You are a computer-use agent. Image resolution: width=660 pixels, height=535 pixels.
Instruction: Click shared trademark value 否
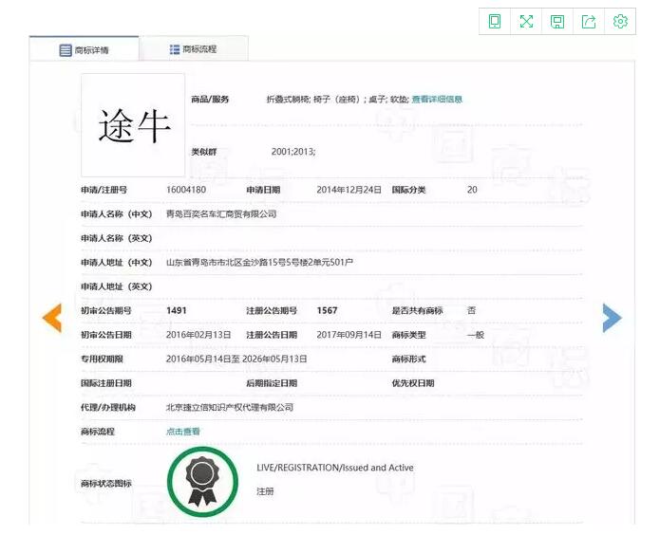[471, 310]
